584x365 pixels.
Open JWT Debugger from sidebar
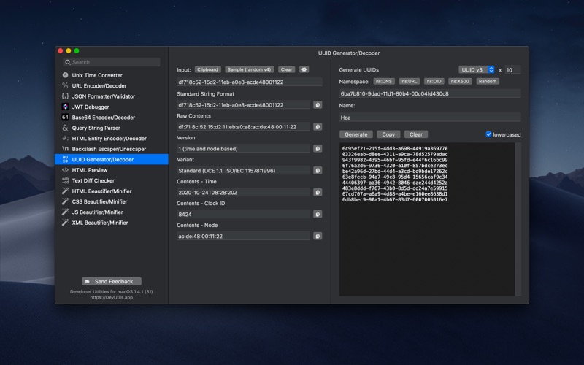[92, 107]
